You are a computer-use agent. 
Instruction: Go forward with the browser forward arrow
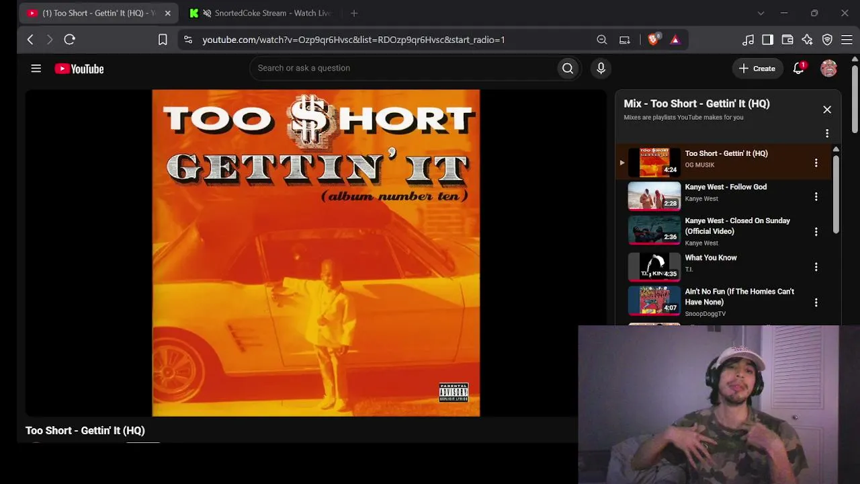point(49,40)
